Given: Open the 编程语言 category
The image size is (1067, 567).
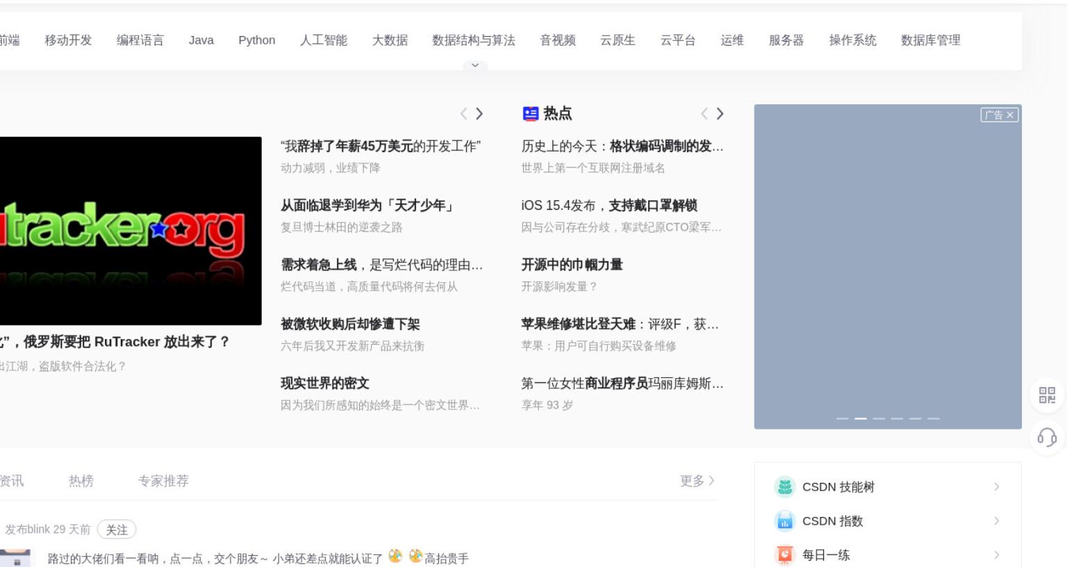Looking at the screenshot, I should click(140, 40).
